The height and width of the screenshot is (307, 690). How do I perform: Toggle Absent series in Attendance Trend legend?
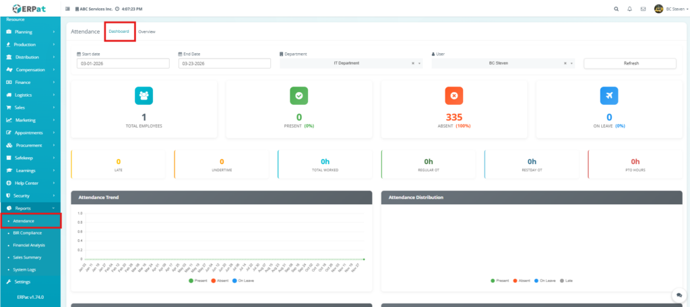pyautogui.click(x=220, y=280)
